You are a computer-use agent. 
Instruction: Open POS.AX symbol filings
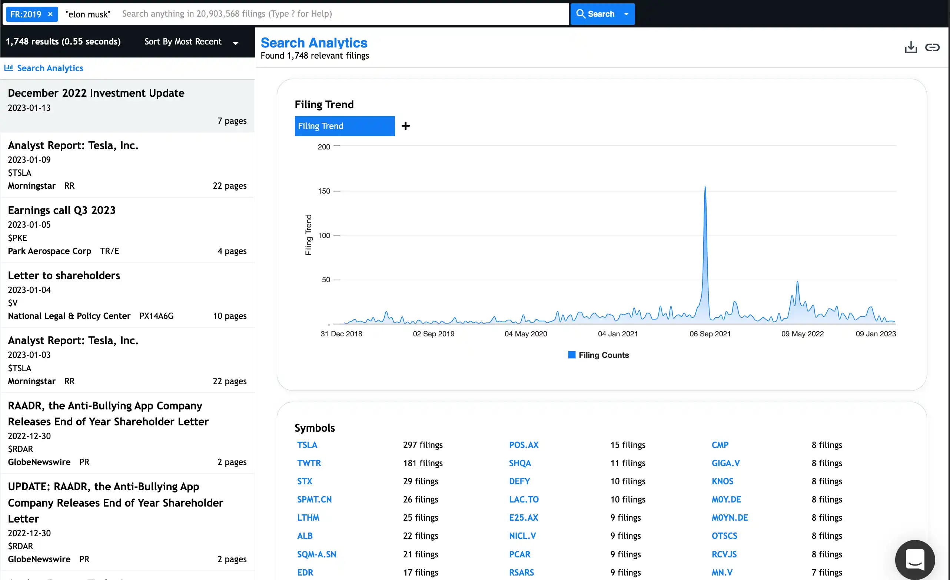[524, 445]
